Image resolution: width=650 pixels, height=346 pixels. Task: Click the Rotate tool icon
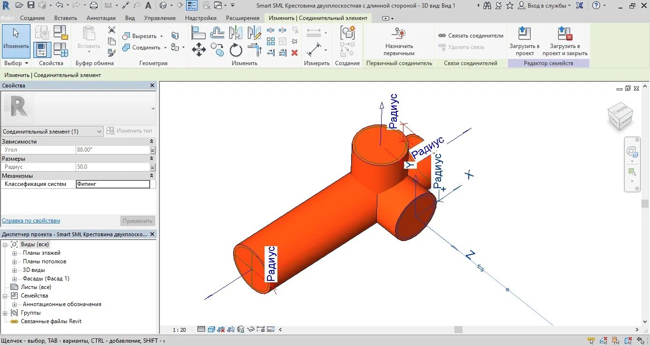click(236, 50)
